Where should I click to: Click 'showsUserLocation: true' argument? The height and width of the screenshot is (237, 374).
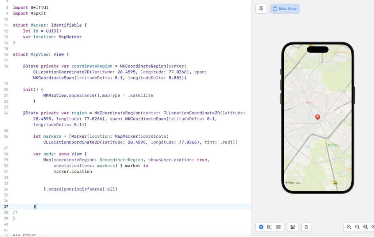pos(178,160)
